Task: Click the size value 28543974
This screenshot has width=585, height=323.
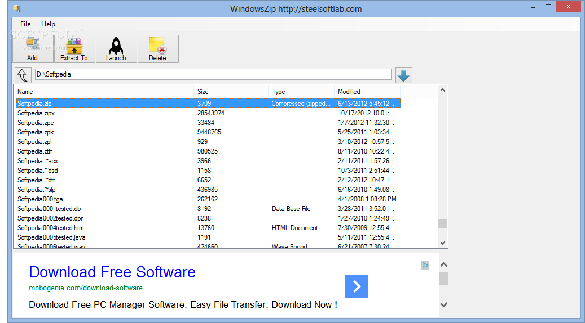Action: coord(211,113)
